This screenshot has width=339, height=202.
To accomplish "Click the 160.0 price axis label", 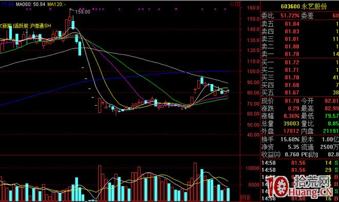I will click(253, 8).
